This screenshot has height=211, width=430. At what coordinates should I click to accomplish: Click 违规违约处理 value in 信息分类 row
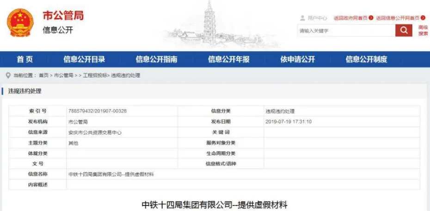pyautogui.click(x=280, y=111)
